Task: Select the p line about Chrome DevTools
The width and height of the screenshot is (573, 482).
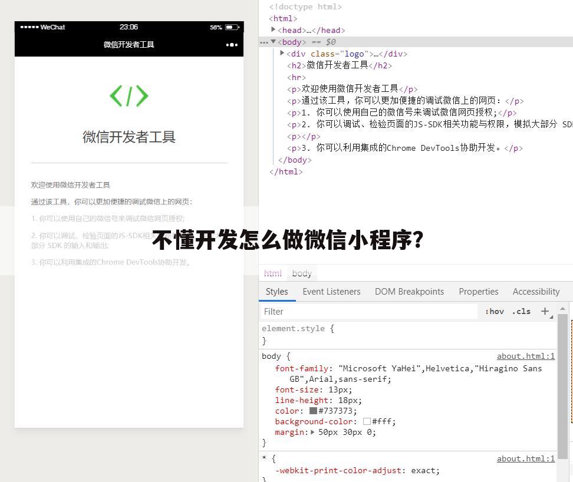Action: (404, 148)
